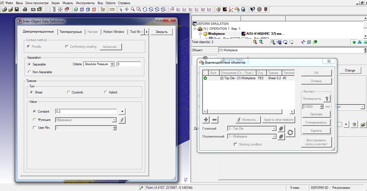This screenshot has width=367, height=191.
Task: Open dropdown arrow next to Constant value
Action: pos(122,112)
